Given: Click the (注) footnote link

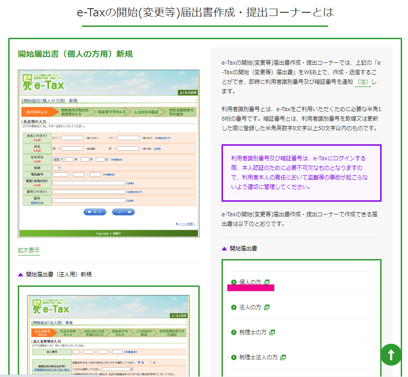Looking at the screenshot, I should tap(363, 82).
